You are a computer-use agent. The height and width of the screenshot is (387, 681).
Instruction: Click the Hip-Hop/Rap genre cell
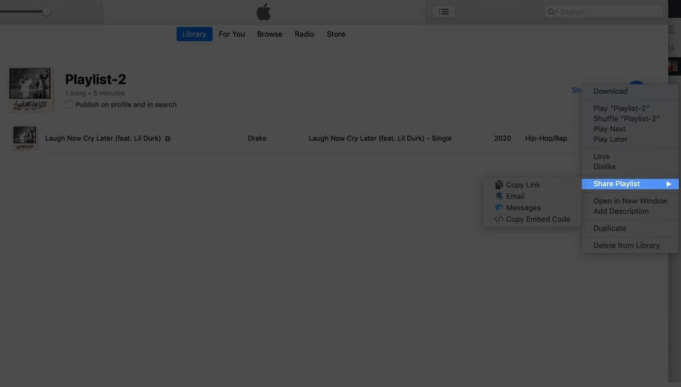click(546, 138)
